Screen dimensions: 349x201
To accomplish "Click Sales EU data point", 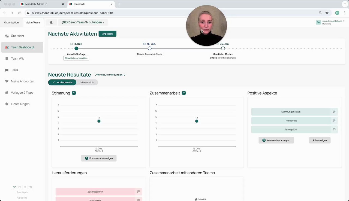I will (x=196, y=199).
